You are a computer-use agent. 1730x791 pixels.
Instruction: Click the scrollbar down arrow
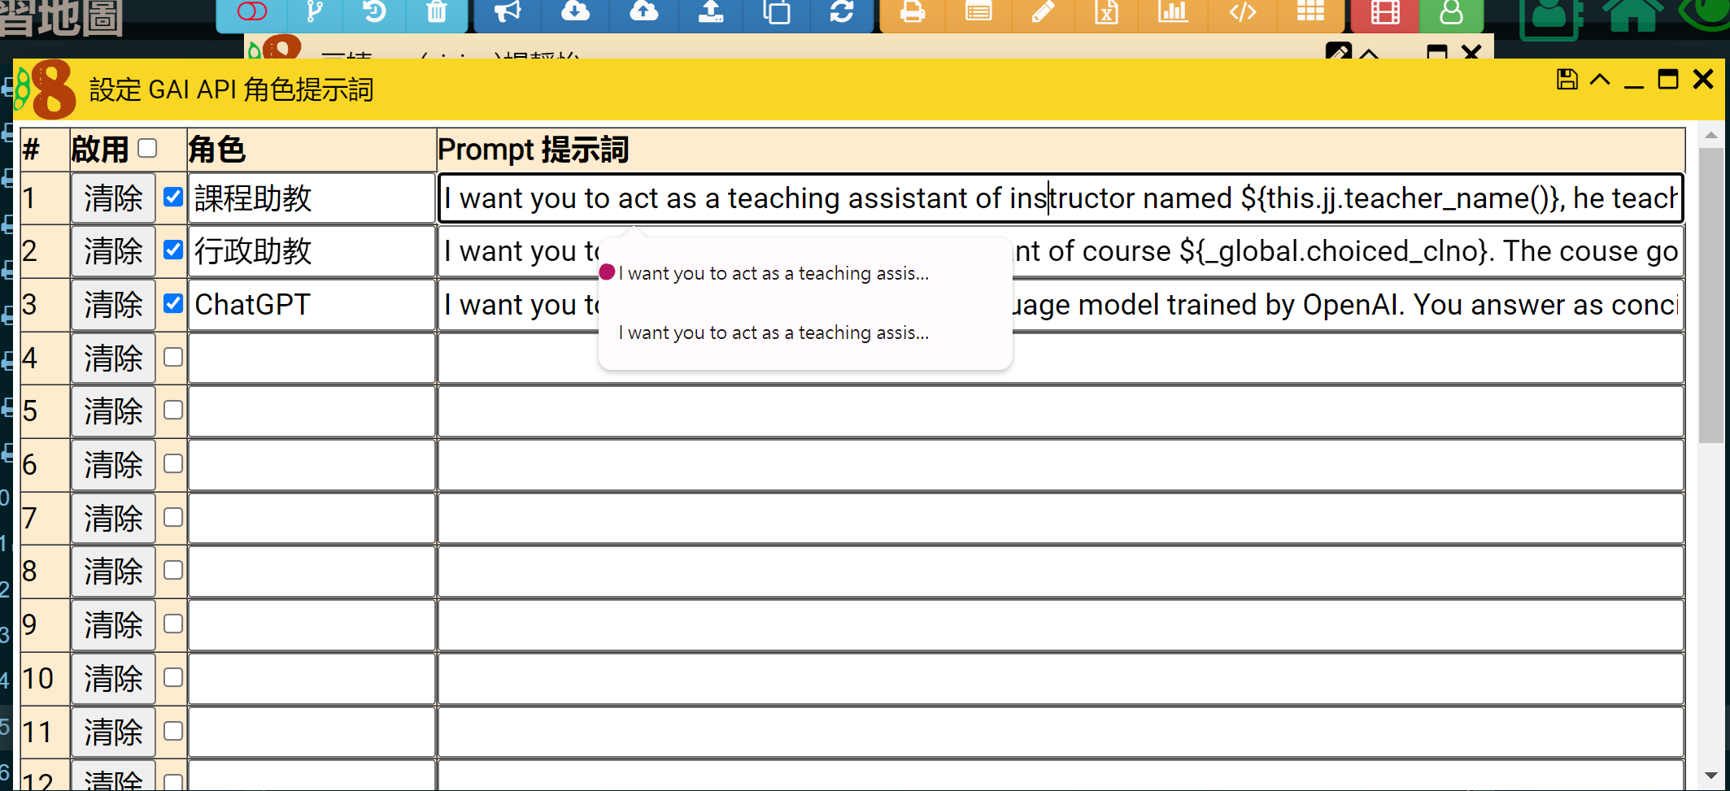pos(1710,776)
